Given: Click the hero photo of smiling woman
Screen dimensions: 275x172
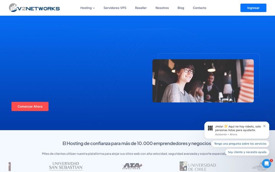Looking at the screenshot, I should pyautogui.click(x=203, y=81).
